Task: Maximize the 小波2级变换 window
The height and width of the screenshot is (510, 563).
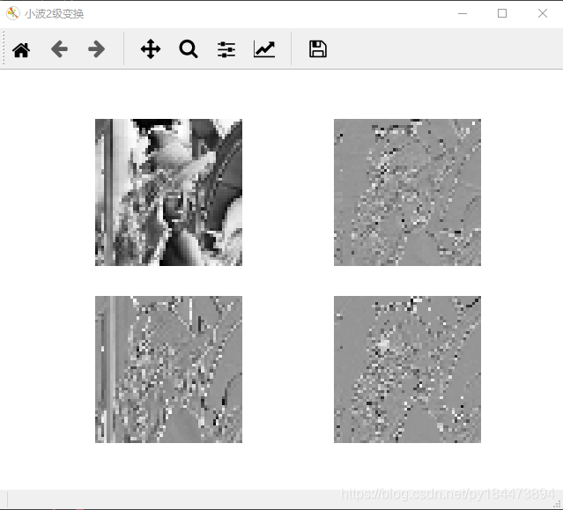Action: (x=502, y=13)
